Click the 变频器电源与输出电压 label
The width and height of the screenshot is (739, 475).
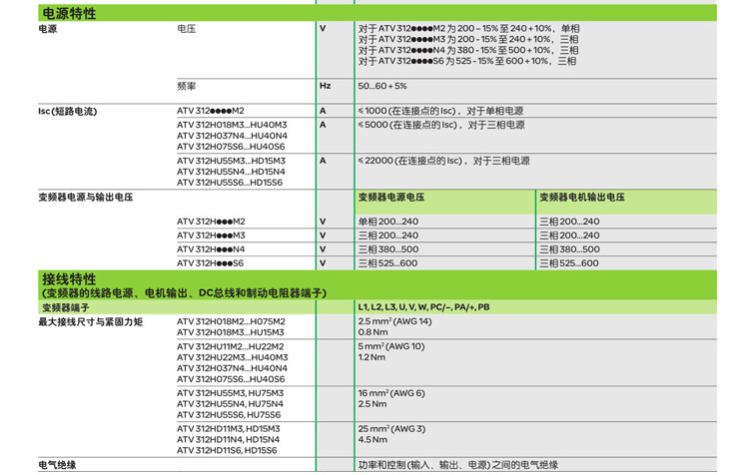[x=86, y=198]
